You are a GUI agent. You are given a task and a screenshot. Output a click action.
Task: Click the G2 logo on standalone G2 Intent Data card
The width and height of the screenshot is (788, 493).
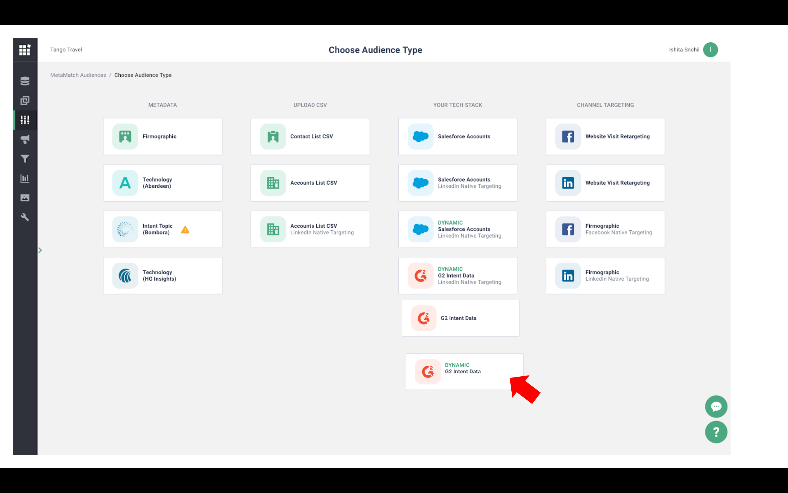click(424, 318)
